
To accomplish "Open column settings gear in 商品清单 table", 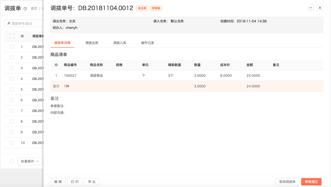I will pyautogui.click(x=56, y=65).
